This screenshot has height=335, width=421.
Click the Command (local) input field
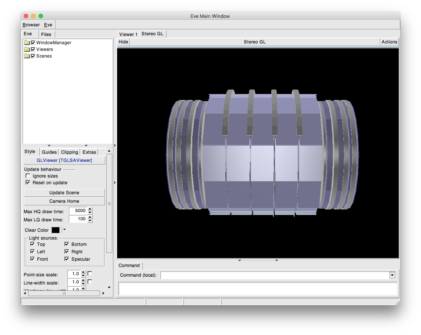[274, 275]
